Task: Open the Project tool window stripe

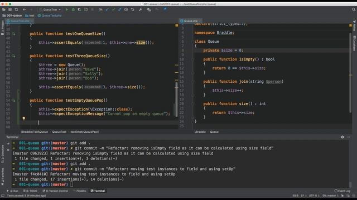Action: (x=2, y=28)
